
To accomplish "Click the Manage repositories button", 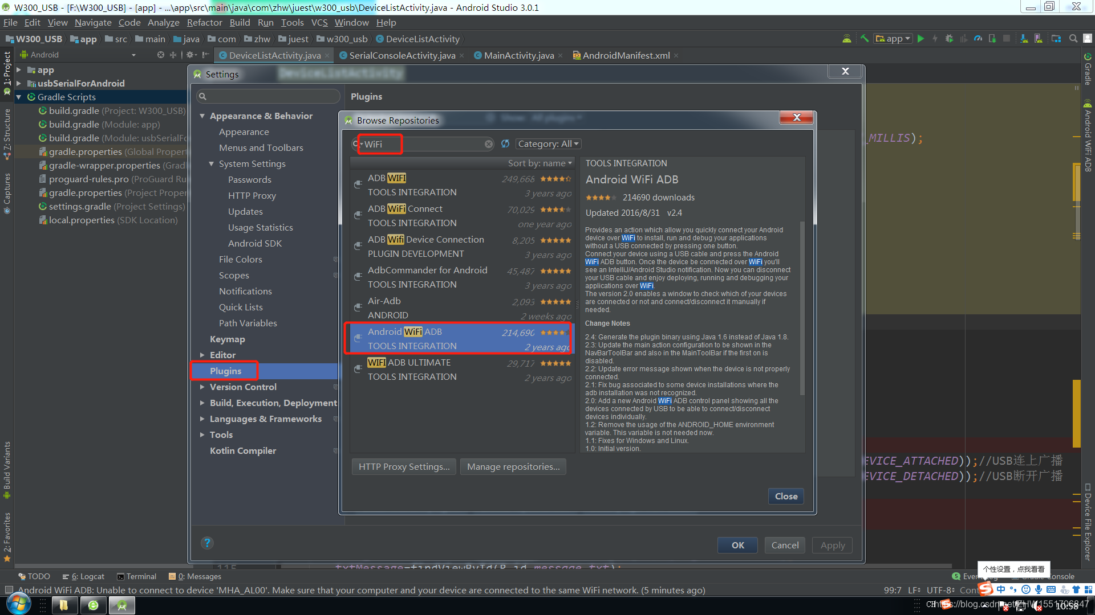I will [513, 467].
